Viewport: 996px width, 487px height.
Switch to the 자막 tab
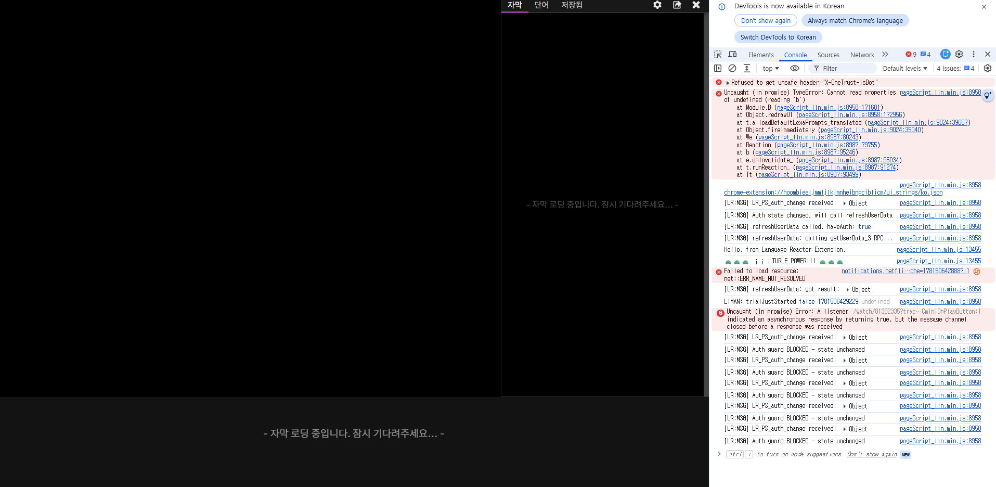(x=514, y=5)
